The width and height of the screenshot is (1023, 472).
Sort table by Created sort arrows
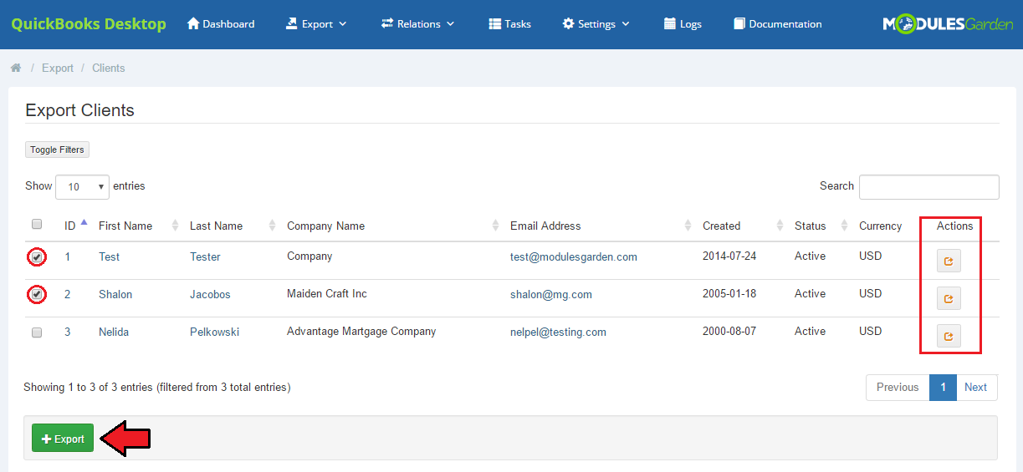pyautogui.click(x=780, y=226)
